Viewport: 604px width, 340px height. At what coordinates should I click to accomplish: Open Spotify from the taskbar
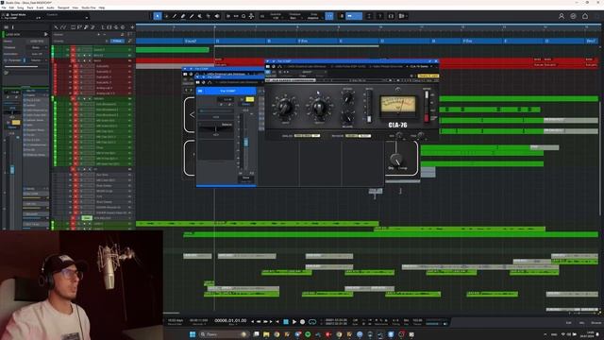(x=308, y=334)
